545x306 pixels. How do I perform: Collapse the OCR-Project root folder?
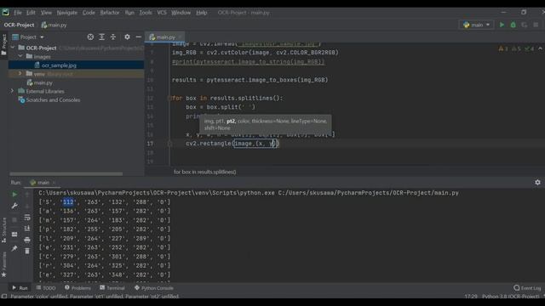coord(14,48)
